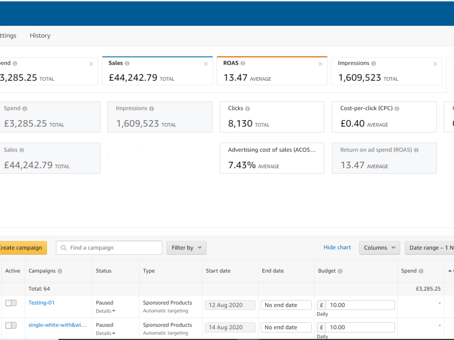454x340 pixels.
Task: Click the Hide chart link
Action: (337, 248)
